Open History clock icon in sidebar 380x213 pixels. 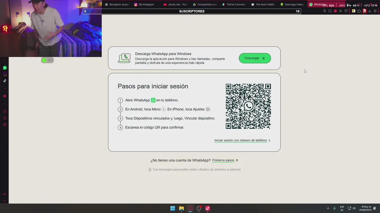tap(5, 112)
